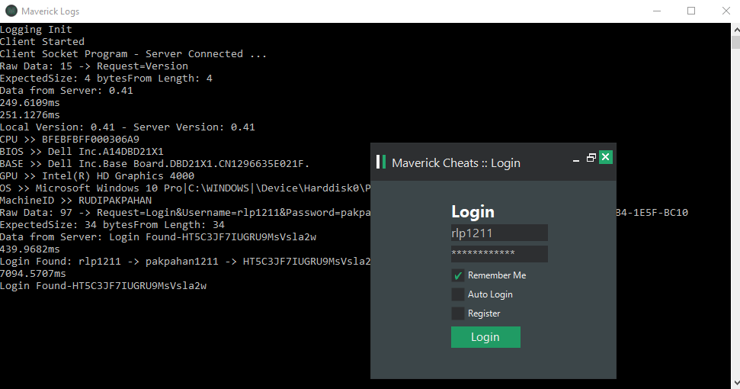Uncheck the Remember Me checkbox
The image size is (740, 389).
click(x=458, y=275)
